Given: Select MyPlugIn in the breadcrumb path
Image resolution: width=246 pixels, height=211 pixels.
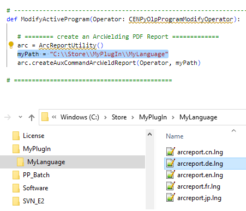Looking at the screenshot, I should coord(153,117).
